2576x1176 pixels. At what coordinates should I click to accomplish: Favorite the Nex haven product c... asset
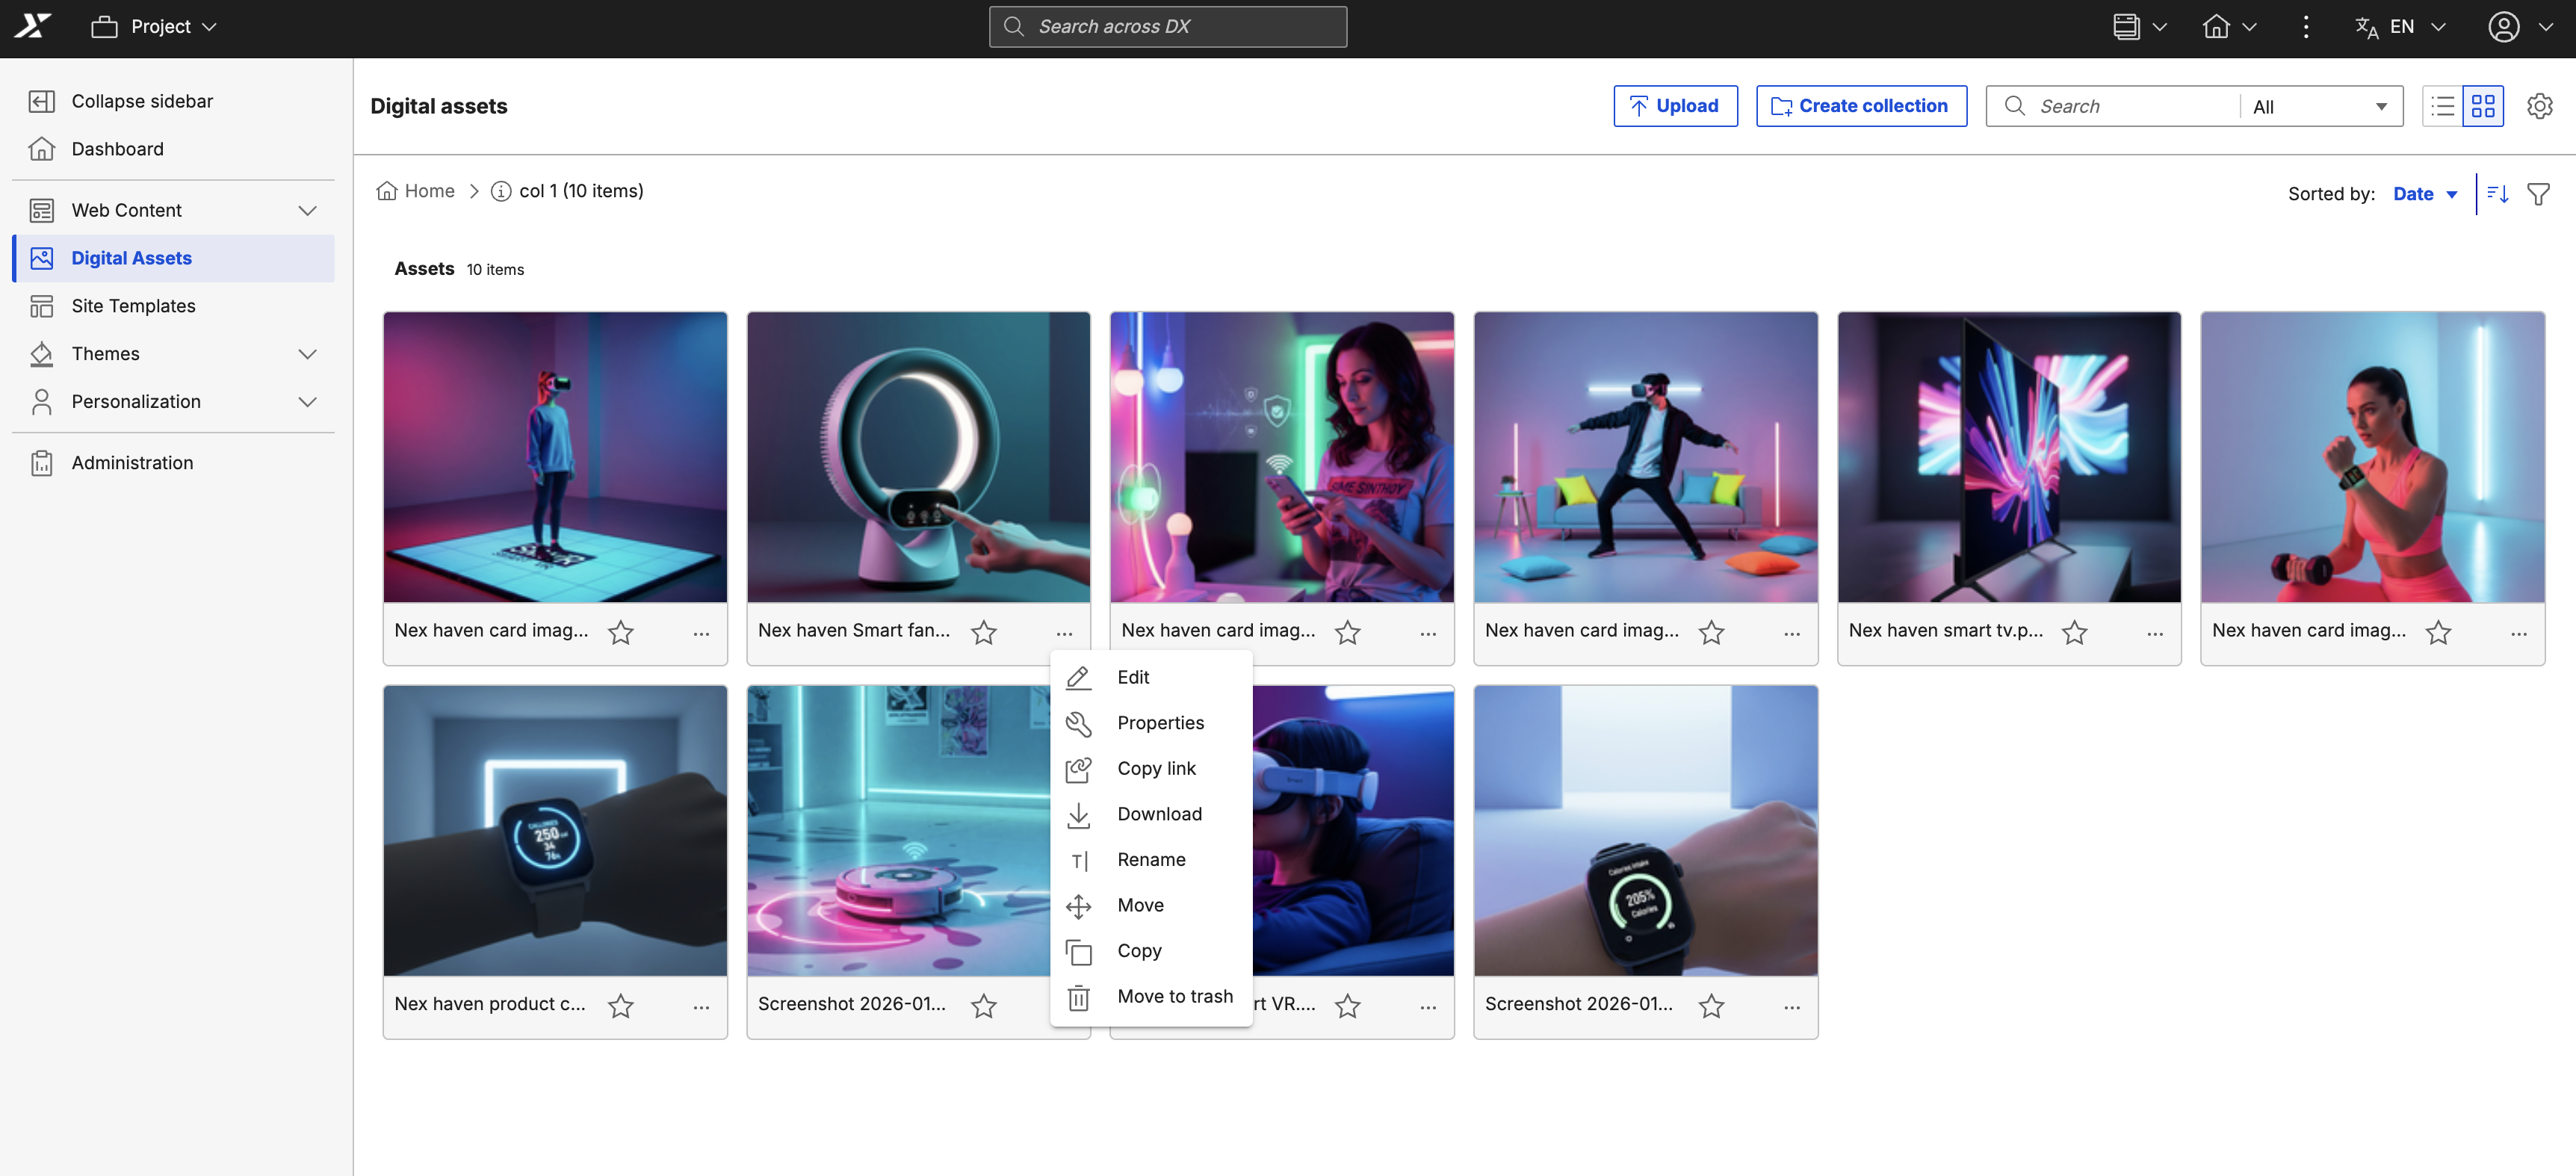[x=621, y=1005]
